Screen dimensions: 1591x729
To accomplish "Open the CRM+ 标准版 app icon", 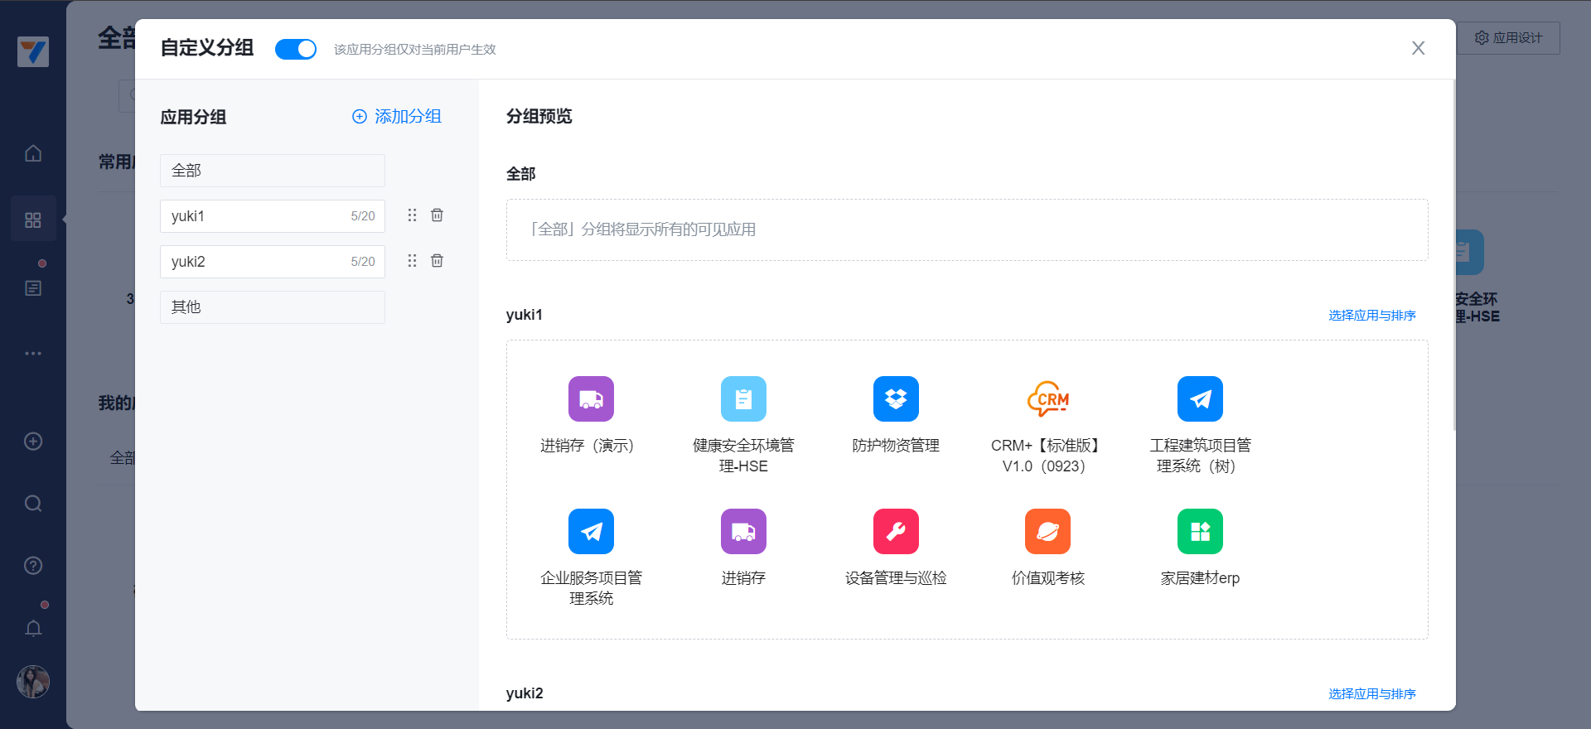I will tap(1047, 399).
